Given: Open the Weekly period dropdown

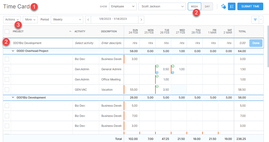Looking at the screenshot, I should pos(67,20).
